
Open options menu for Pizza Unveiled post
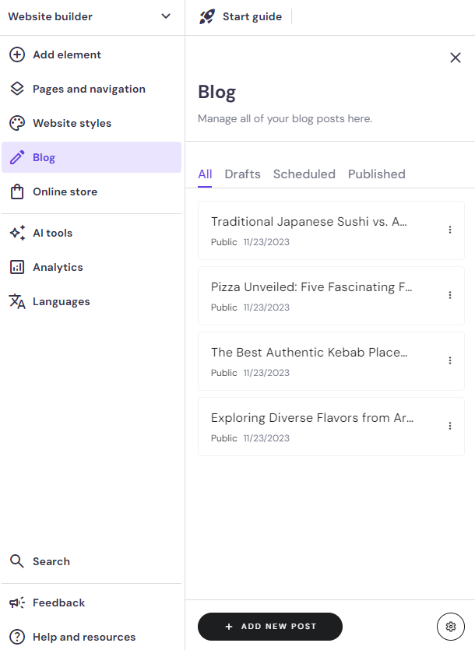[450, 295]
